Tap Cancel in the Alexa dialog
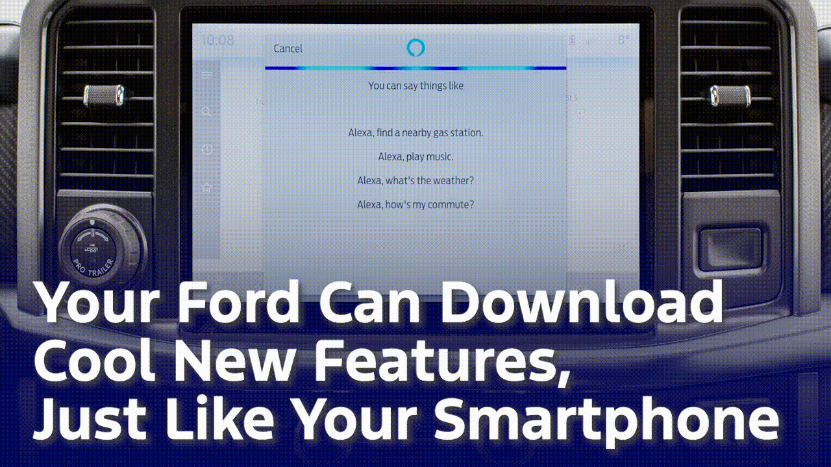The image size is (831, 467). click(x=288, y=49)
